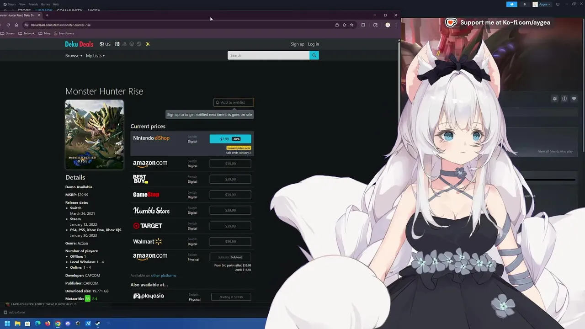This screenshot has width=585, height=329.
Task: Open Firefox from the taskbar
Action: pos(48,324)
